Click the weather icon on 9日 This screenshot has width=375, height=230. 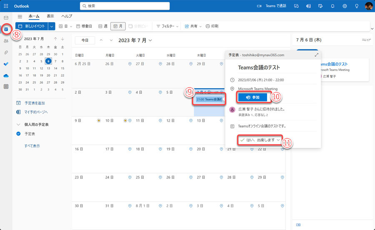click(99, 120)
